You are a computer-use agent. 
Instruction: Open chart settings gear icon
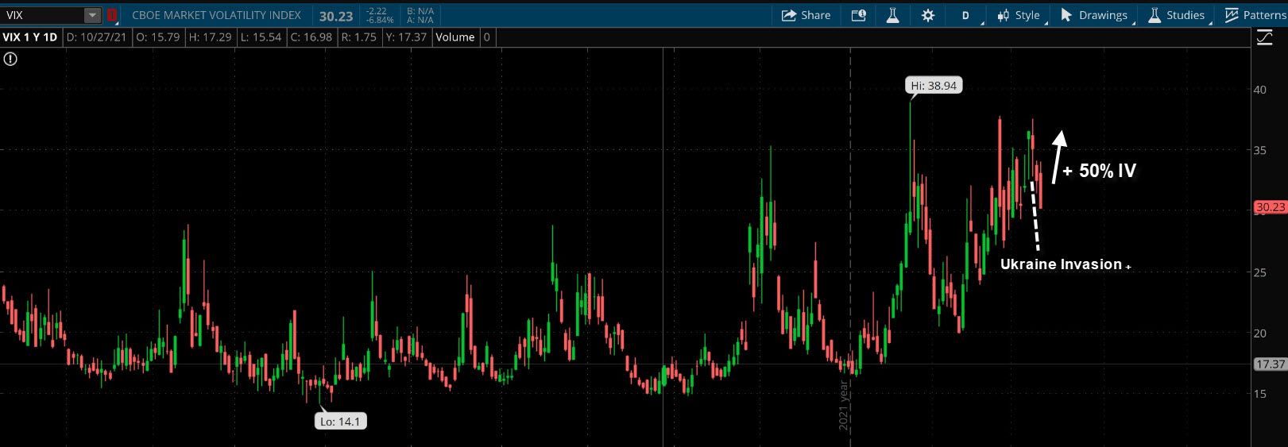click(928, 15)
